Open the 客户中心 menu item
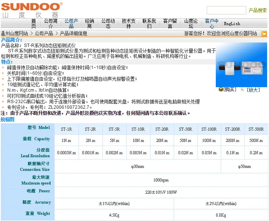Viewport: 269px width, 221px height. 212,24
